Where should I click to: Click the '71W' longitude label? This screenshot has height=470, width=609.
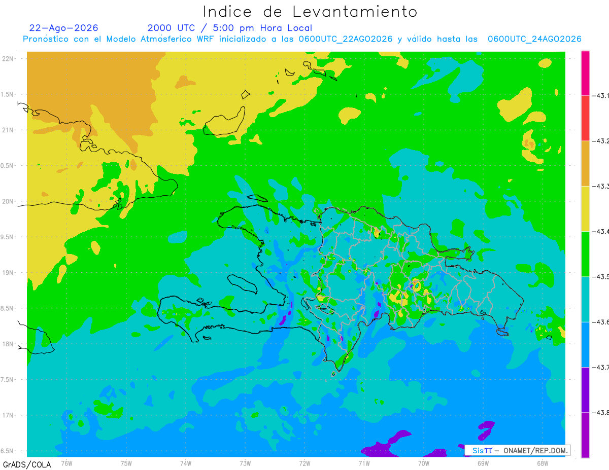[x=364, y=462]
